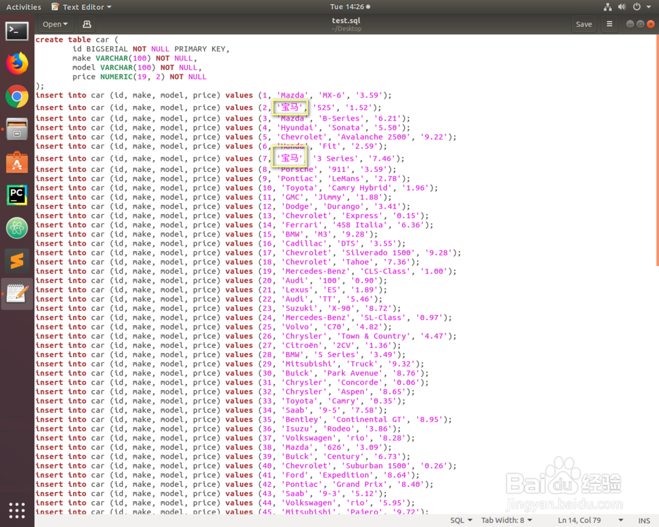Launch PyCharm from the dock

17,195
